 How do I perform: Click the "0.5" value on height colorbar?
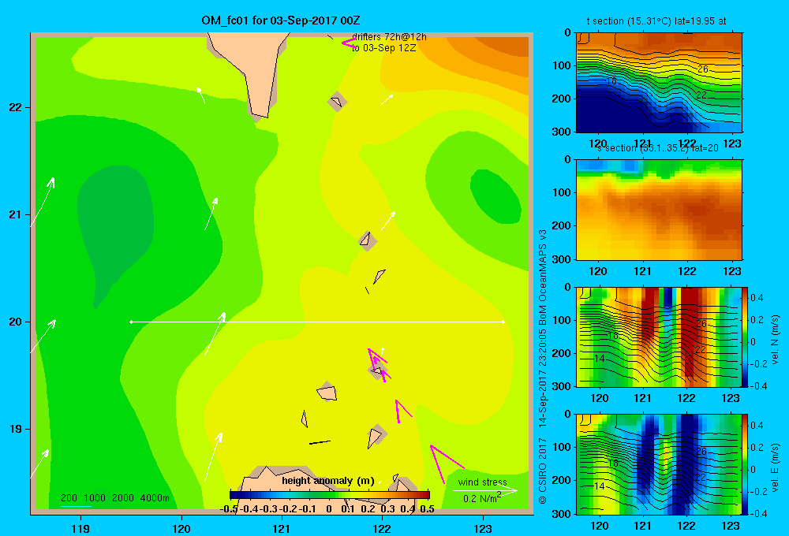(x=427, y=509)
